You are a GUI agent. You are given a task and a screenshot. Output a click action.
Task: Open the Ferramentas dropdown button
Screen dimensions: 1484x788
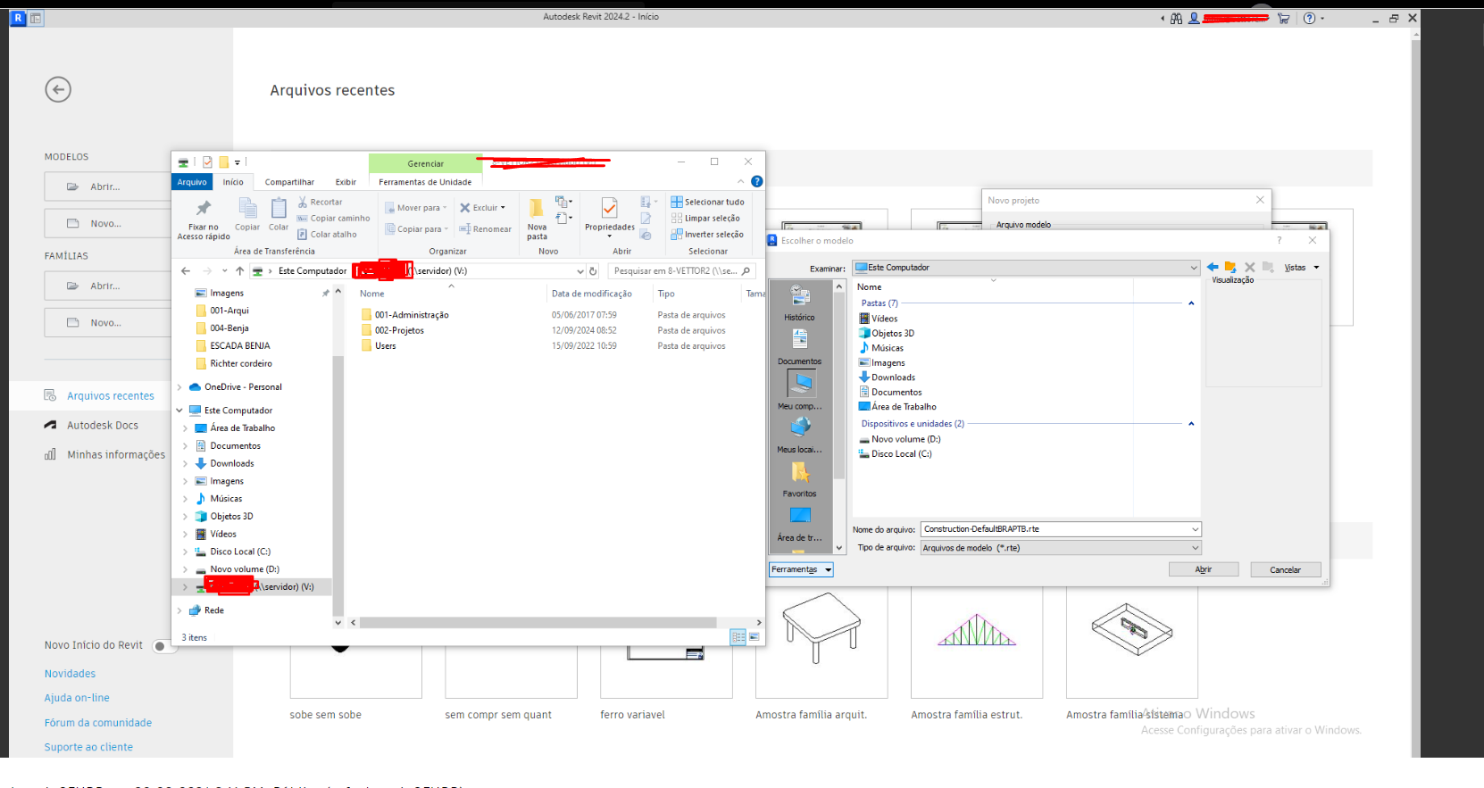801,569
